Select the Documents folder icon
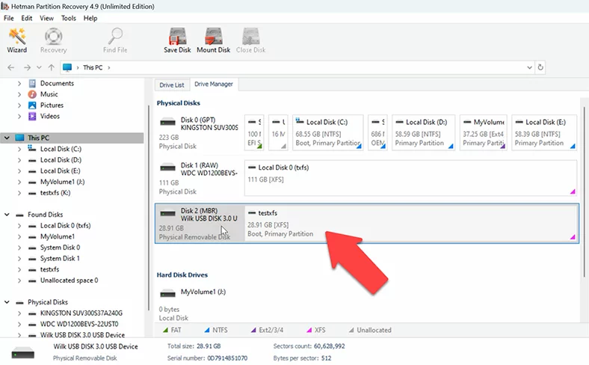The width and height of the screenshot is (589, 365). pyautogui.click(x=32, y=84)
